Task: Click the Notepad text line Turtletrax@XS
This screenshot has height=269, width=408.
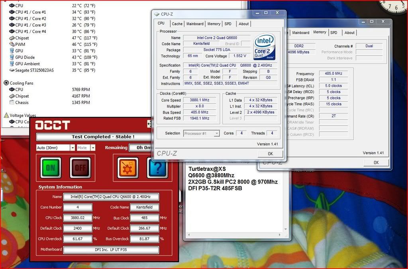Action: point(207,169)
